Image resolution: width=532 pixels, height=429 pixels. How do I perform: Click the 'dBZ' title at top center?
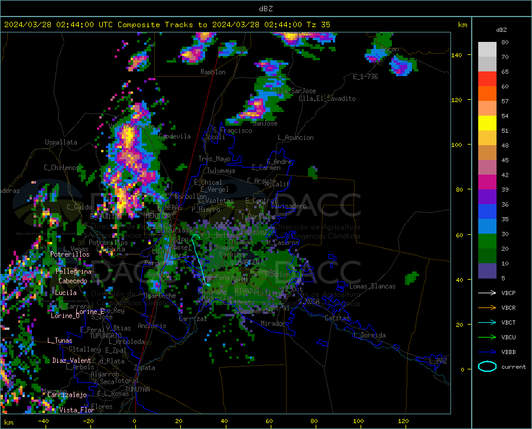[x=265, y=9]
